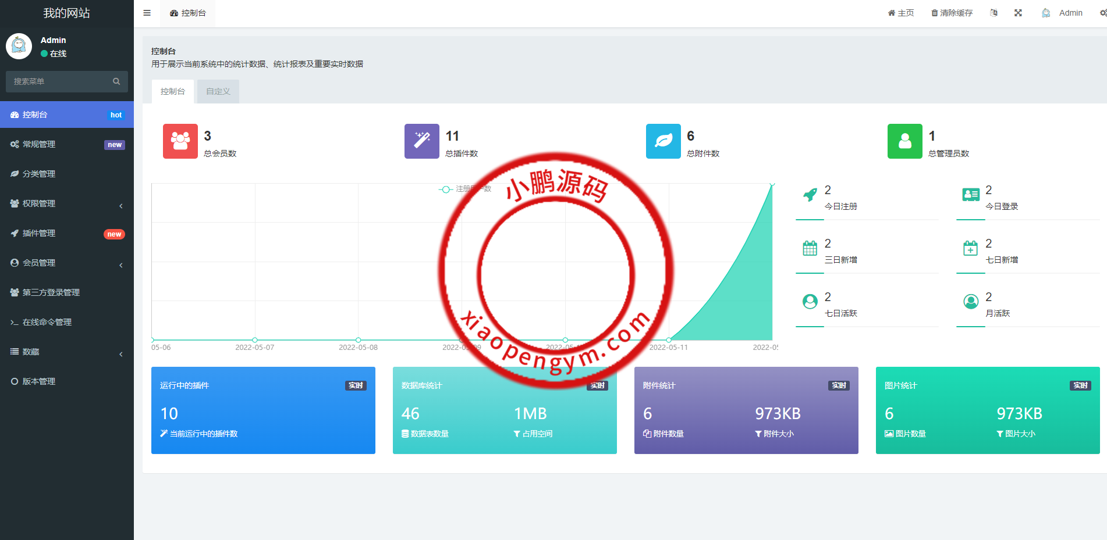Switch to the 自定义 tab
Image resolution: width=1107 pixels, height=540 pixels.
[x=218, y=91]
